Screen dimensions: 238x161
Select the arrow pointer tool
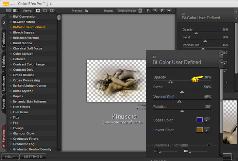149,10
